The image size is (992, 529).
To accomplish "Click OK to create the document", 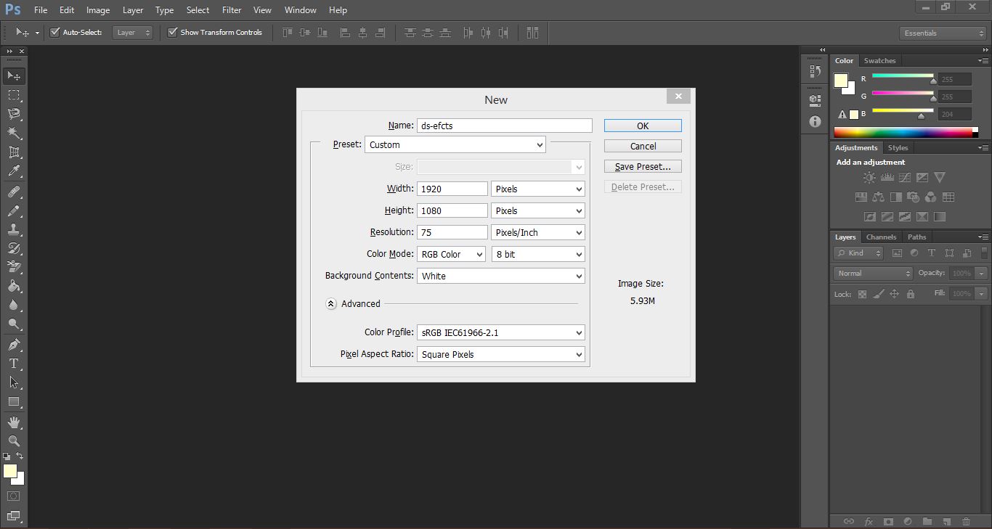I will pos(643,126).
